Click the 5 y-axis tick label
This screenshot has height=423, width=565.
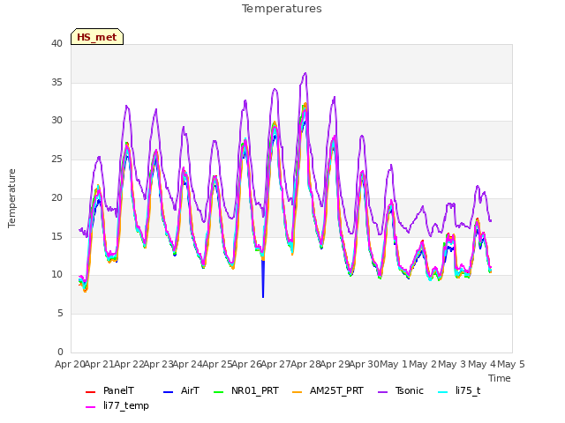(x=60, y=314)
